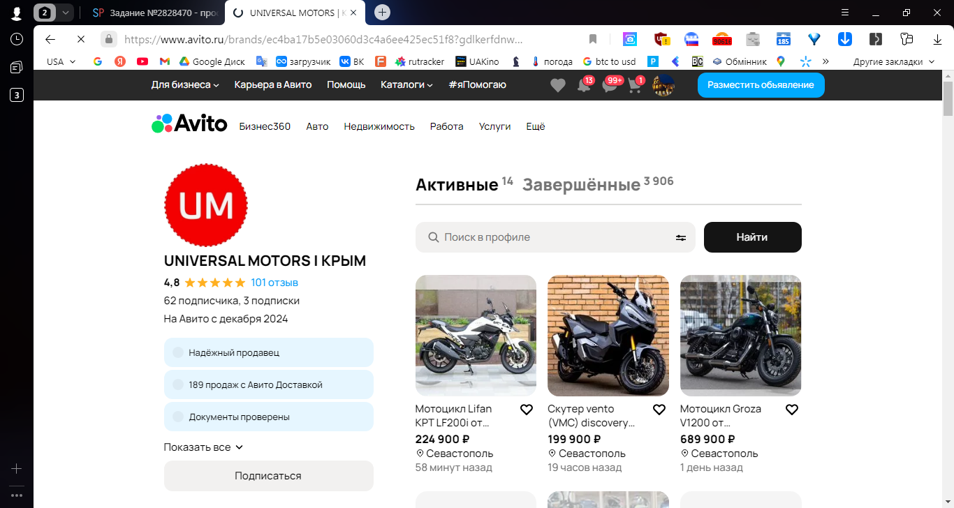This screenshot has height=508, width=954.
Task: Open Avito notifications bell with badge 13
Action: pos(585,84)
